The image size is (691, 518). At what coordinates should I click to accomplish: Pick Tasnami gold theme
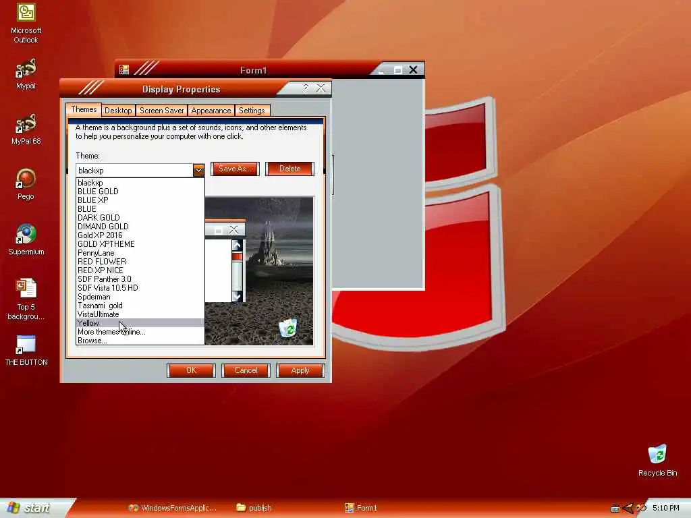point(140,306)
